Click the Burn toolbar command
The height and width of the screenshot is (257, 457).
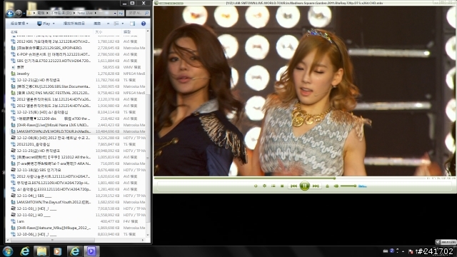click(x=97, y=24)
